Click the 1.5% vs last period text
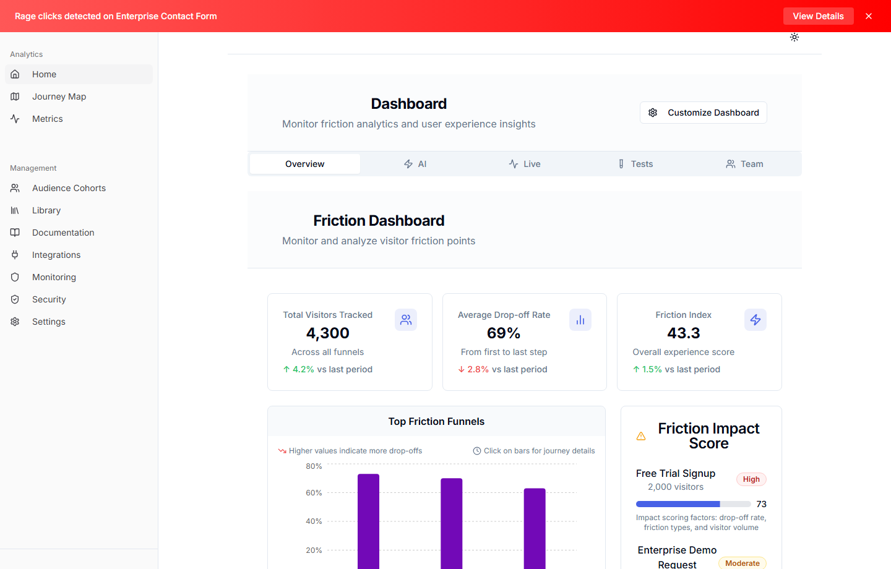This screenshot has width=891, height=569. tap(676, 369)
